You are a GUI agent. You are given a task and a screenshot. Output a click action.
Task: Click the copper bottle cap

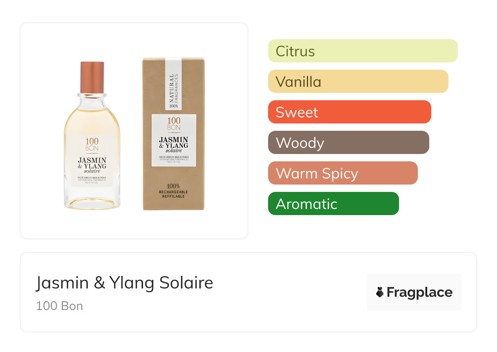click(x=92, y=77)
